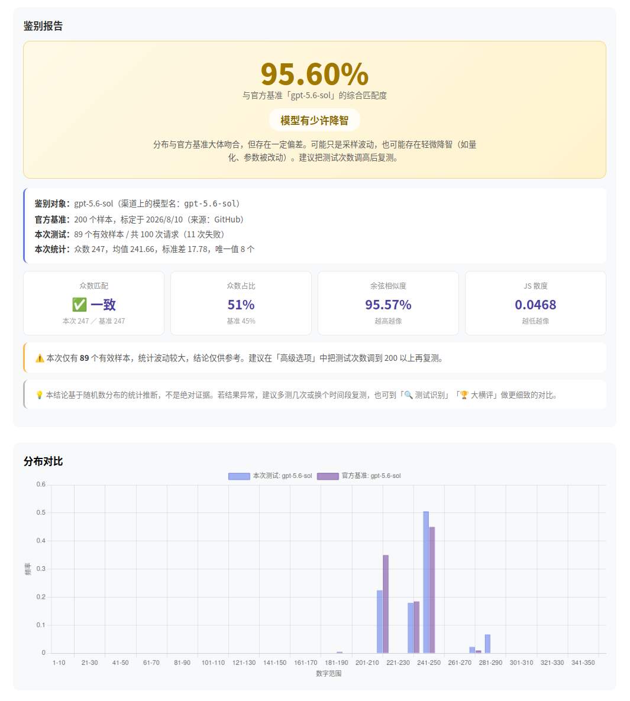The width and height of the screenshot is (630, 701).
Task: Click the warning triangle icon in the sample notice
Action: point(40,358)
